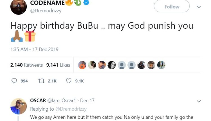View the 2,140 Retweets list

pyautogui.click(x=26, y=65)
